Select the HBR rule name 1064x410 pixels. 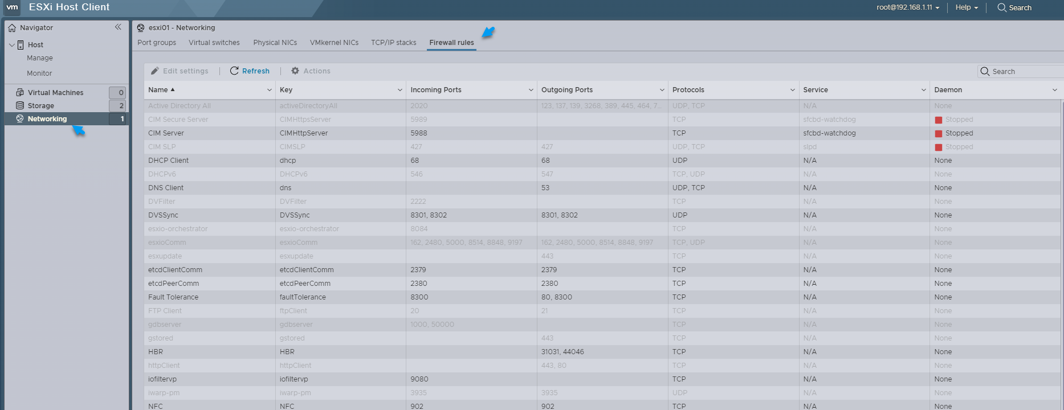[156, 352]
